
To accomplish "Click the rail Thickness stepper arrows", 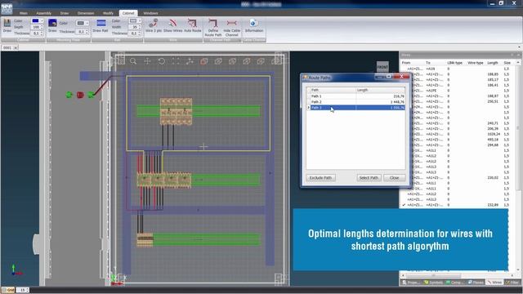I will click(140, 33).
